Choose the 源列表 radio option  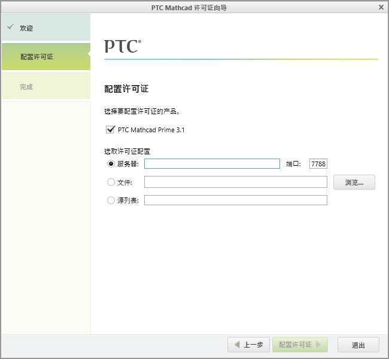pyautogui.click(x=111, y=200)
